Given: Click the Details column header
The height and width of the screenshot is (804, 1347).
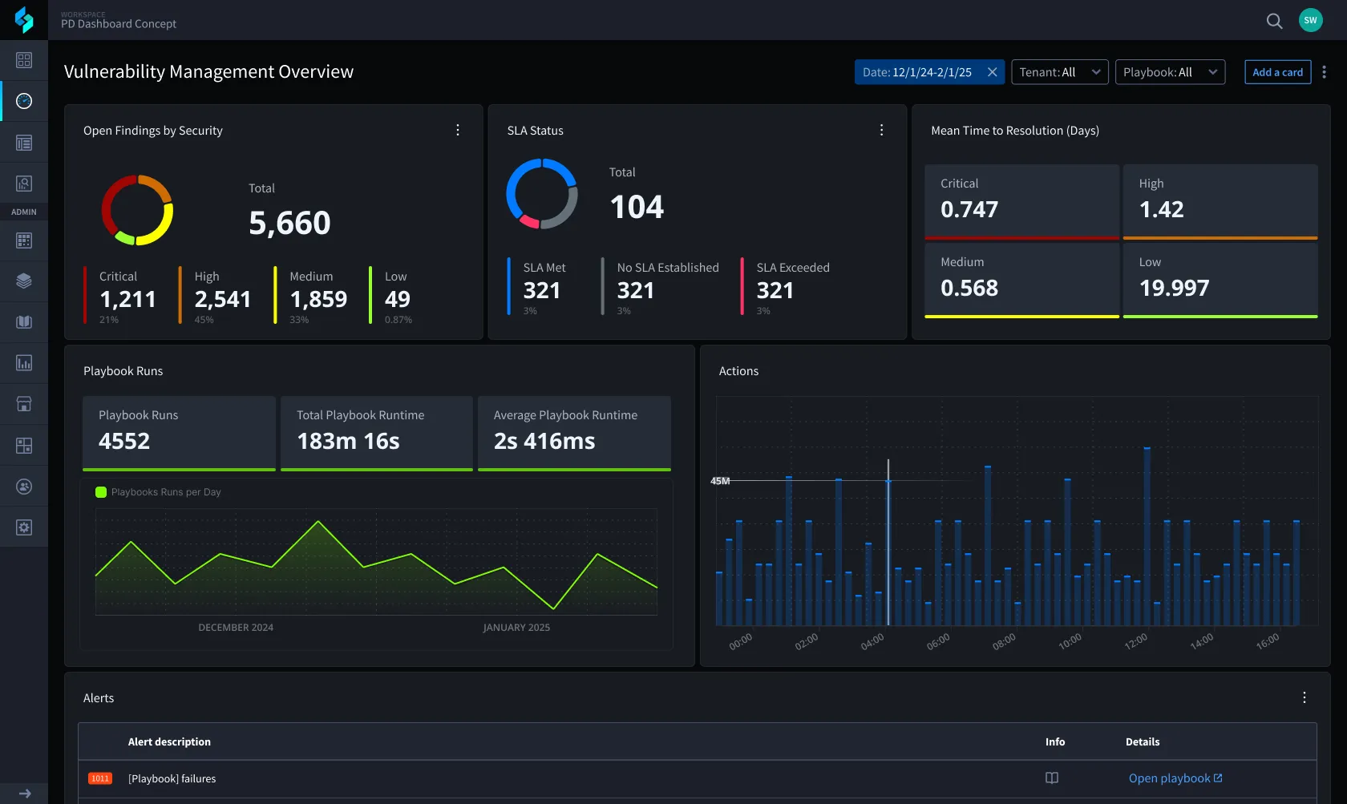Looking at the screenshot, I should coord(1143,741).
